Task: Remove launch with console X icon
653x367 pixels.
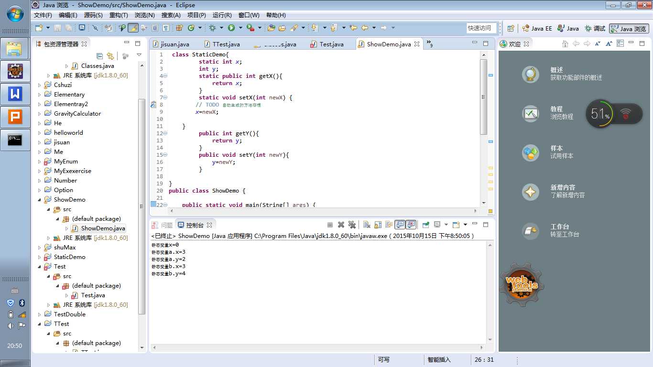Action: (x=341, y=225)
